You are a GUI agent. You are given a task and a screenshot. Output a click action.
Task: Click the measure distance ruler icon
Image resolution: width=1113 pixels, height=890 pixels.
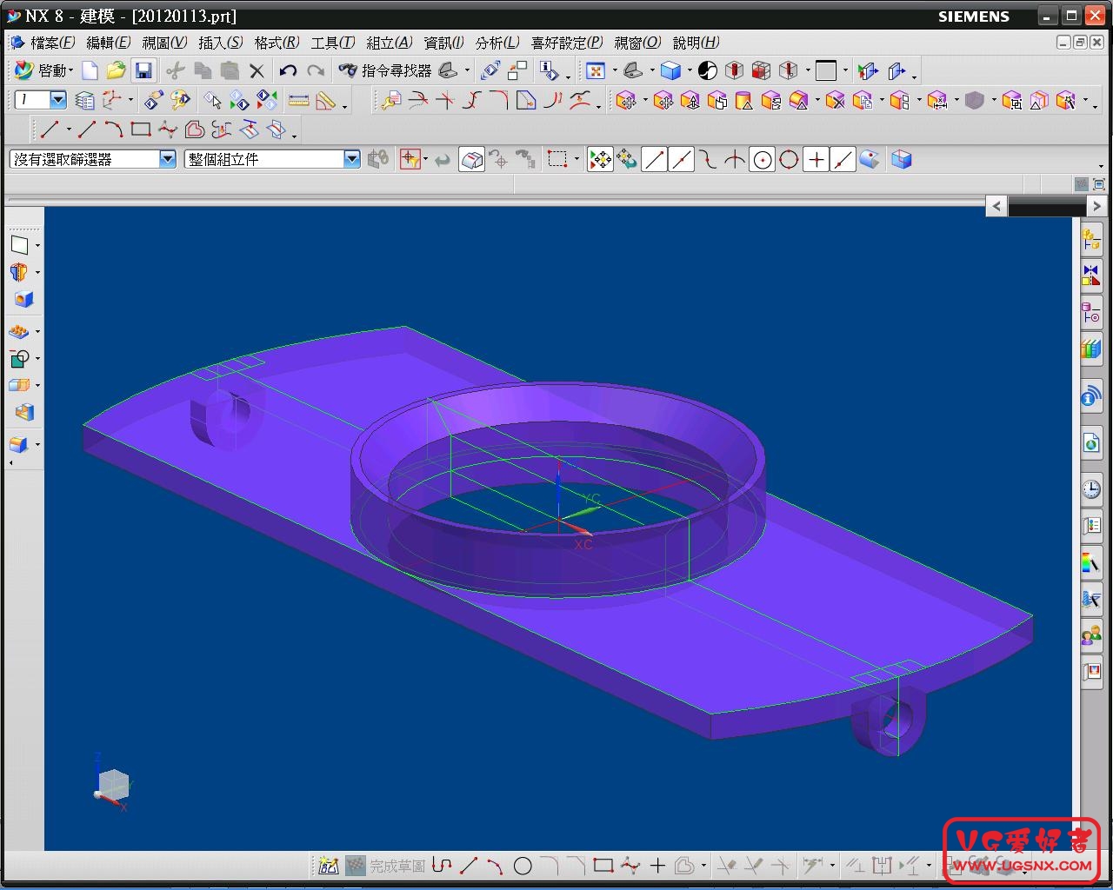pos(298,101)
